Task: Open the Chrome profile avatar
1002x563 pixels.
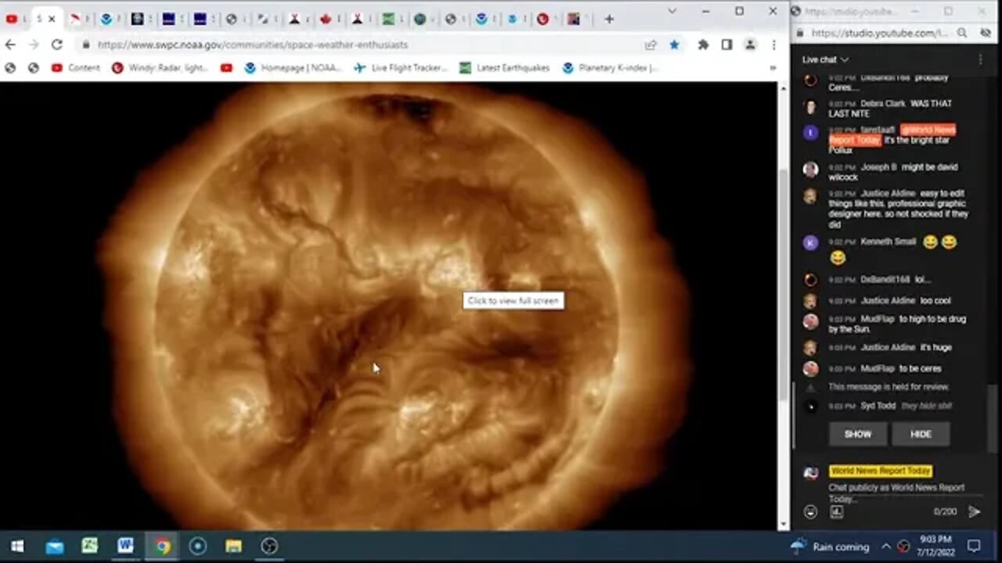Action: 750,45
